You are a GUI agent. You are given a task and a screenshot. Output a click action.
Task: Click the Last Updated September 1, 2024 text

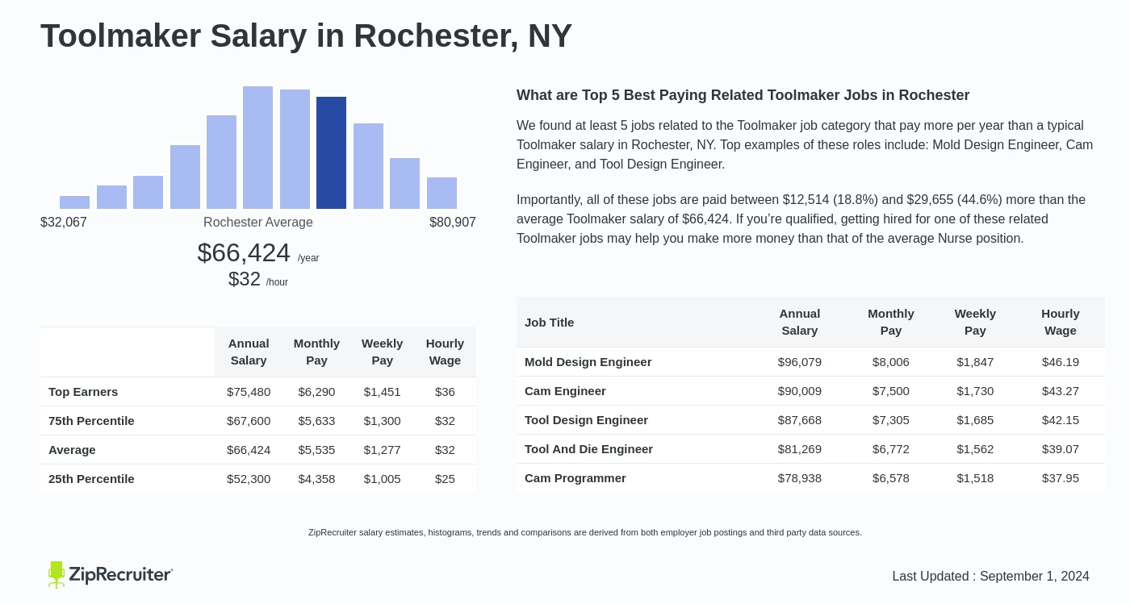coord(990,577)
